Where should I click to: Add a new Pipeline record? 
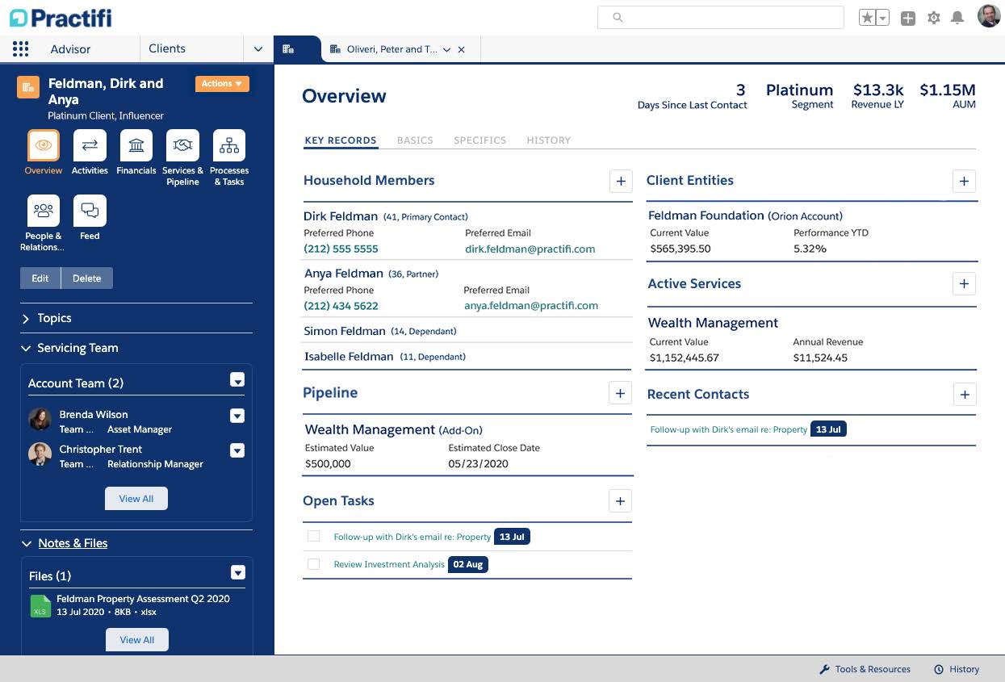(620, 393)
